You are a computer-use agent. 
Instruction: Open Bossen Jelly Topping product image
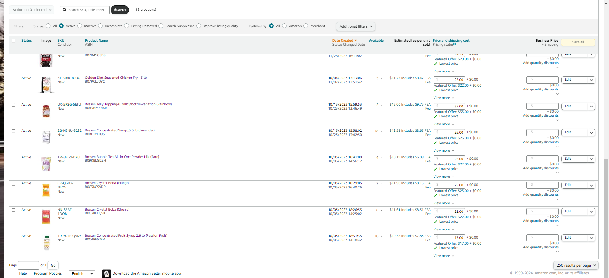pyautogui.click(x=46, y=111)
